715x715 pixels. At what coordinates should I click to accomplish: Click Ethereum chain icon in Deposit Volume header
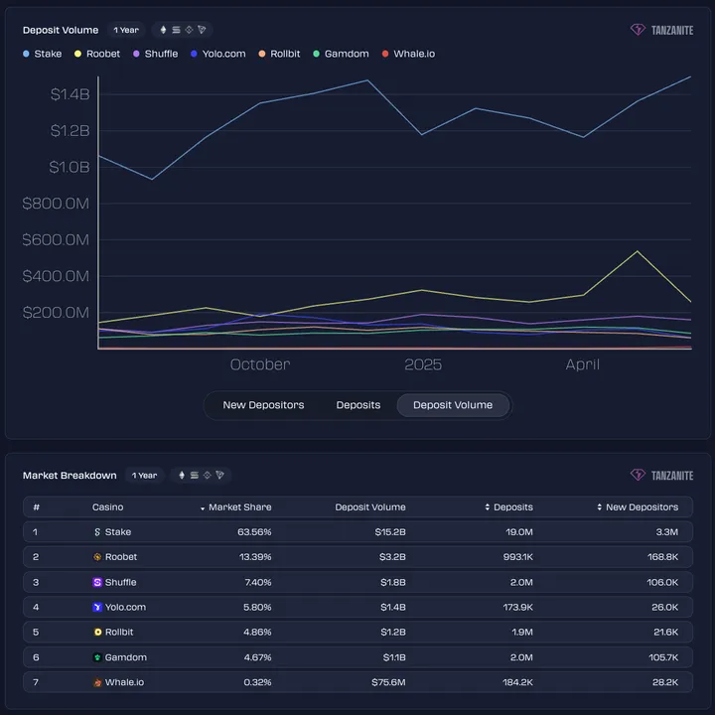click(x=164, y=30)
